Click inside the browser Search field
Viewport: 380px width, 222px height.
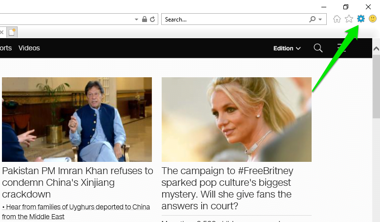point(234,20)
